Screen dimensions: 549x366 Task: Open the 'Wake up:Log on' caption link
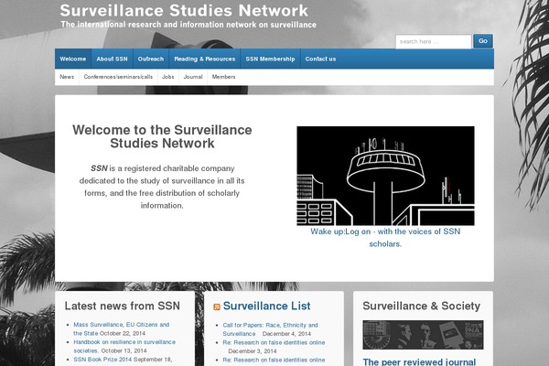coord(385,238)
